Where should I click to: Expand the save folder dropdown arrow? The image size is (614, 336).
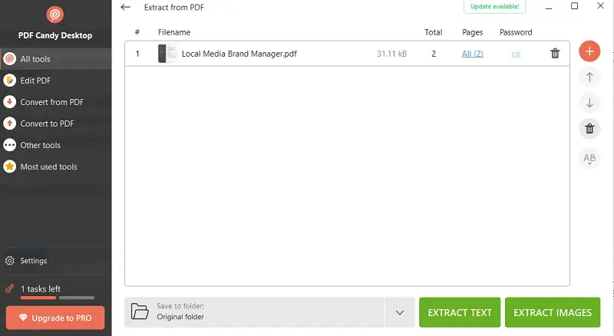click(x=400, y=312)
